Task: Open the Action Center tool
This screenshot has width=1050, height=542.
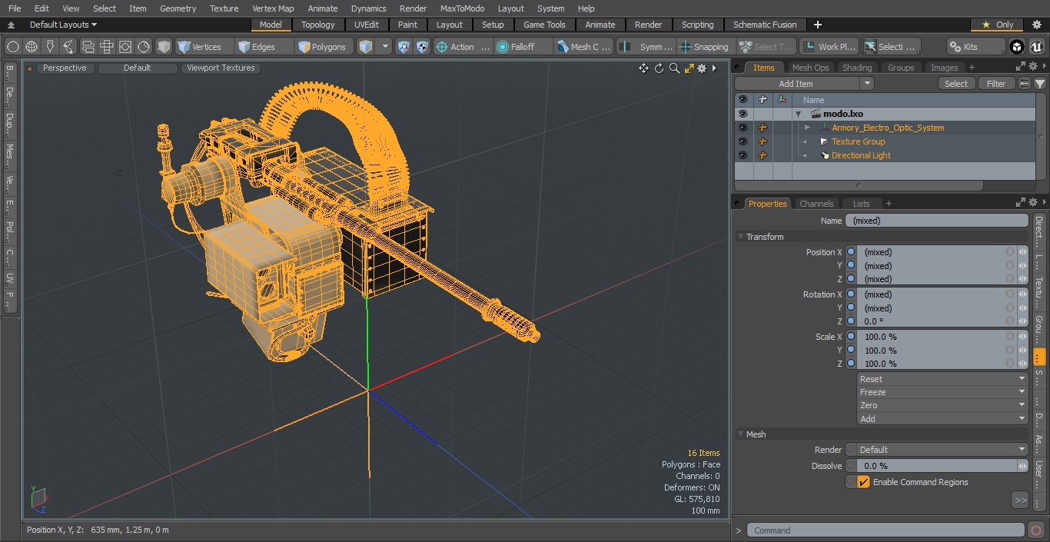Action: [463, 47]
